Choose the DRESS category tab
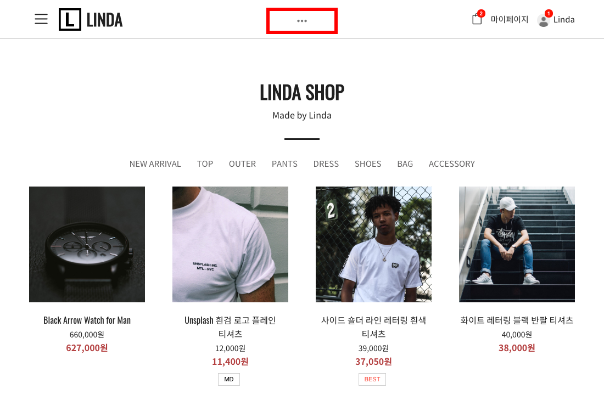 click(326, 164)
